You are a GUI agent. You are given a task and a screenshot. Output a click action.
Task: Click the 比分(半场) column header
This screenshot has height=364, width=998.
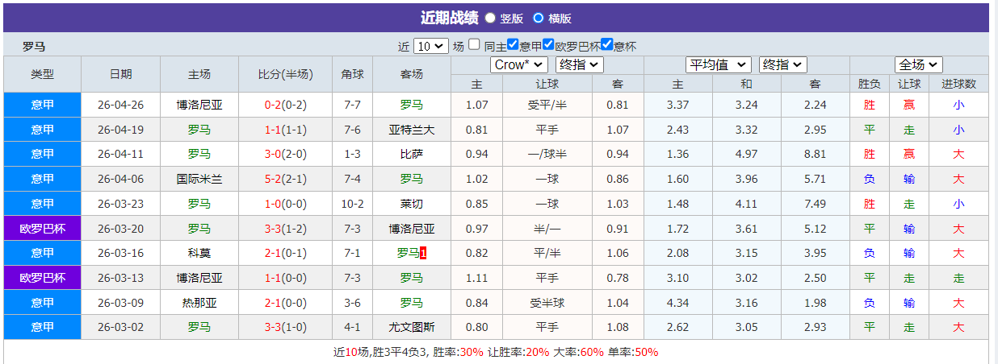click(x=285, y=74)
